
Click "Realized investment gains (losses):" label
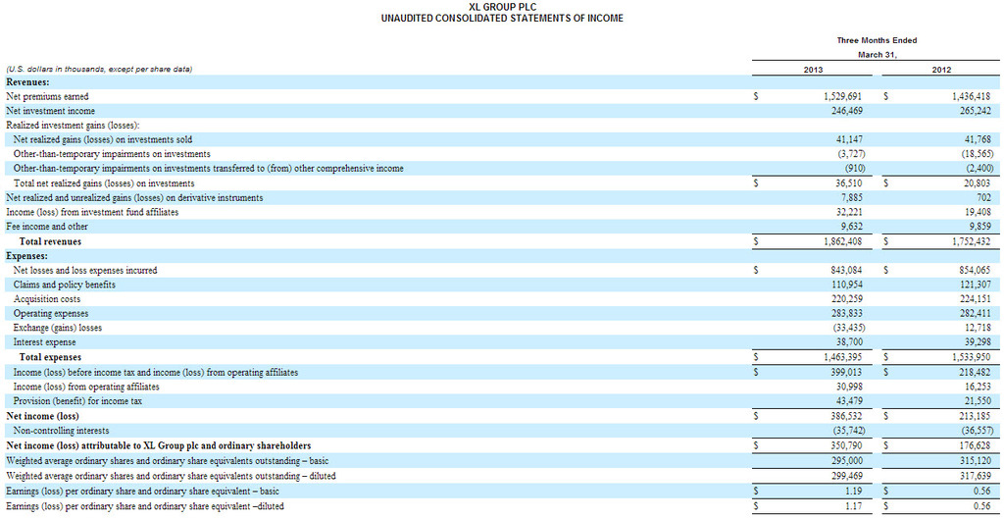(x=73, y=126)
